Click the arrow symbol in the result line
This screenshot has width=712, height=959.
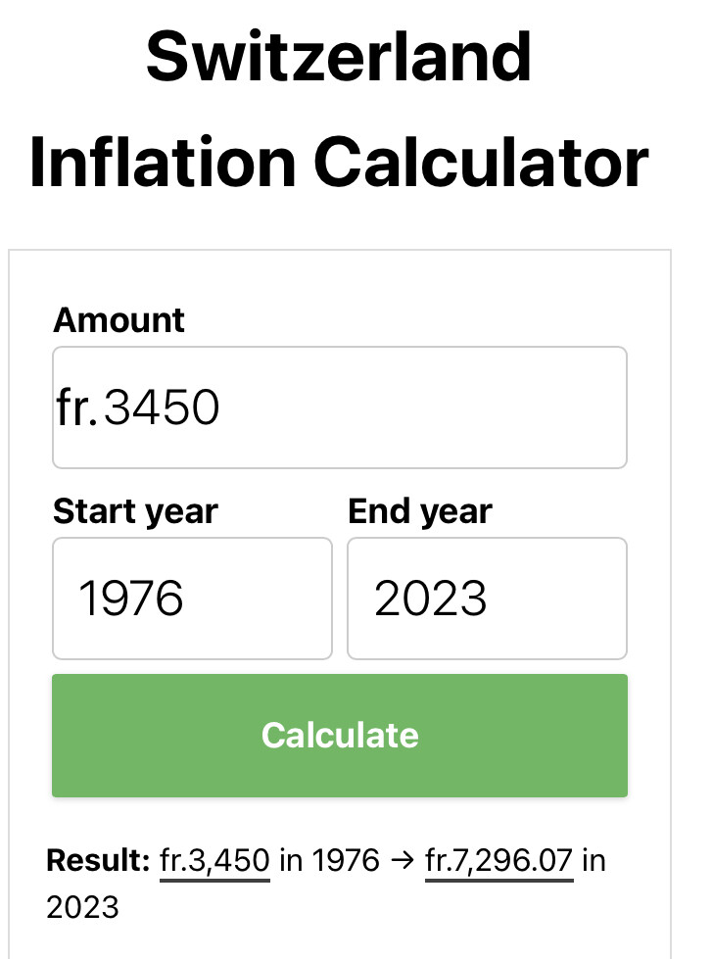(x=402, y=861)
